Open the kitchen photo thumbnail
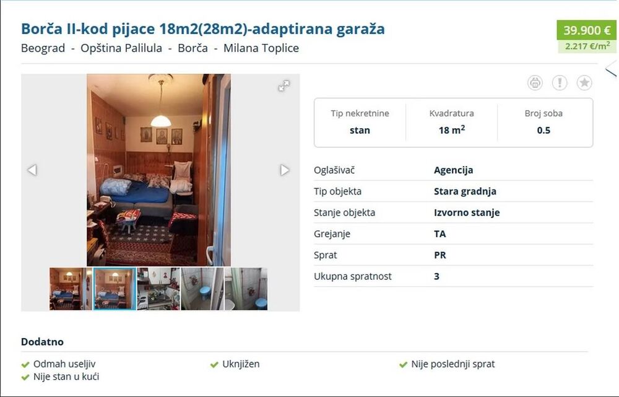Image resolution: width=619 pixels, height=397 pixels. 158,289
